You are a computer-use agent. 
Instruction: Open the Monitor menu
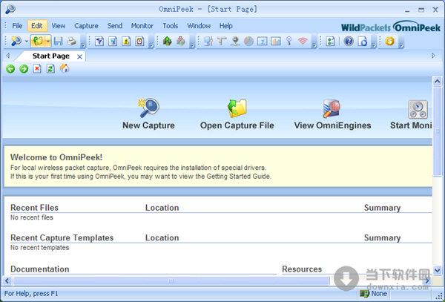point(142,26)
